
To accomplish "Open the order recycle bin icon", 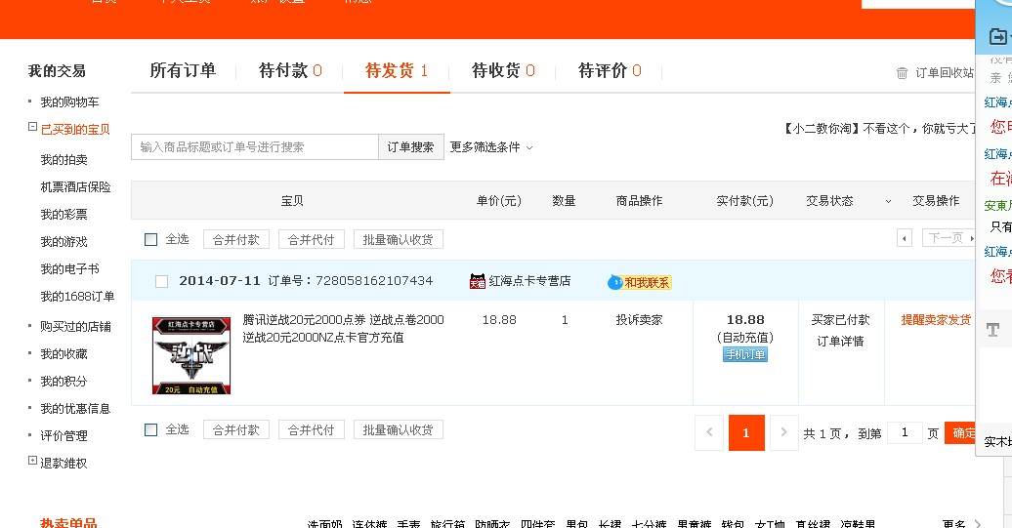I will coord(902,73).
